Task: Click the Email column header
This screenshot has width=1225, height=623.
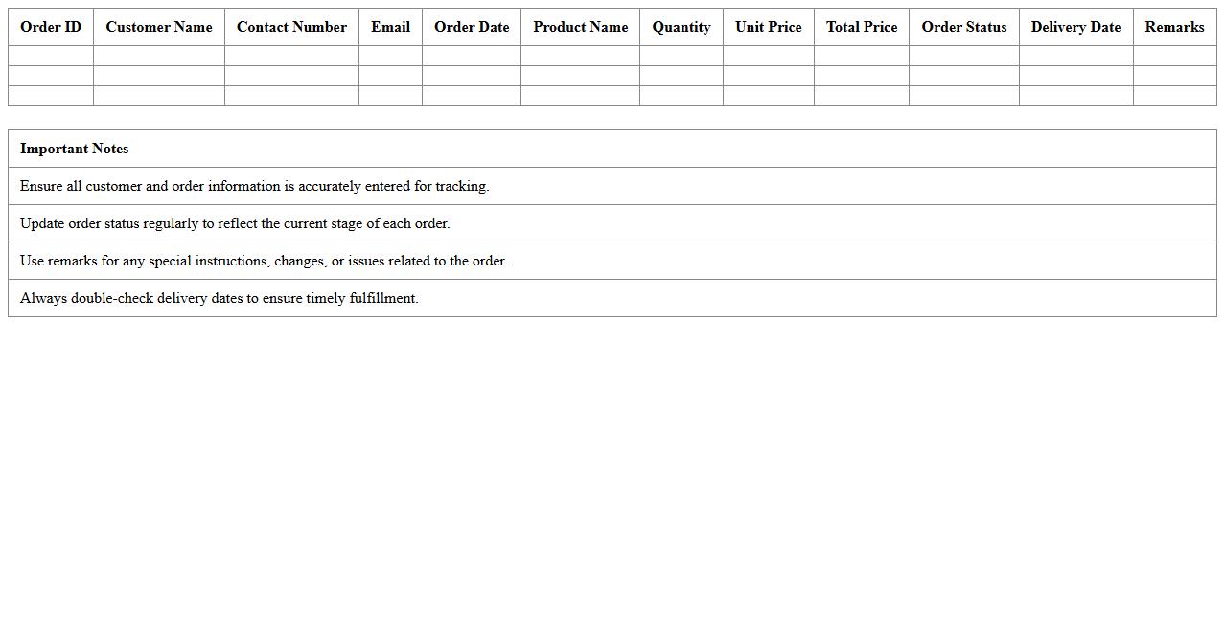Action: pos(390,27)
